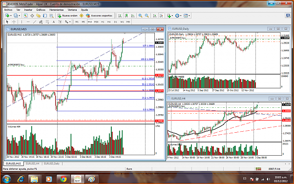Switch to bar chart mode
The width and height of the screenshot is (294, 184).
click(x=120, y=16)
